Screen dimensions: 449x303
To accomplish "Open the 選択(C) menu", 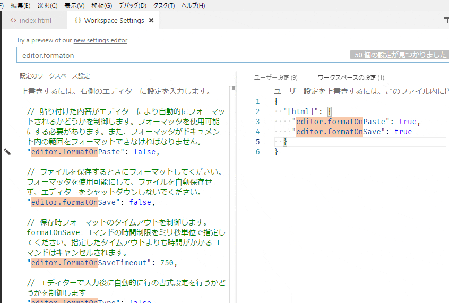I will pyautogui.click(x=47, y=6).
